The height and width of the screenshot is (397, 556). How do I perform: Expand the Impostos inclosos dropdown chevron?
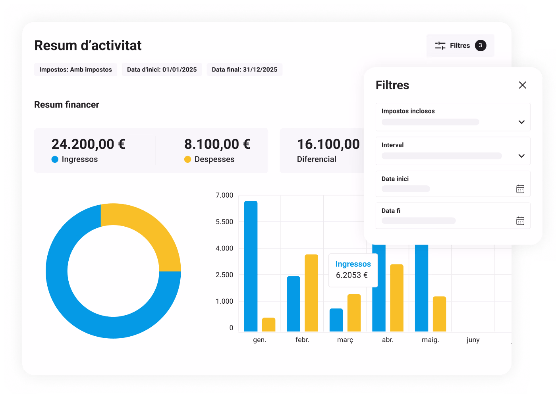pyautogui.click(x=521, y=122)
